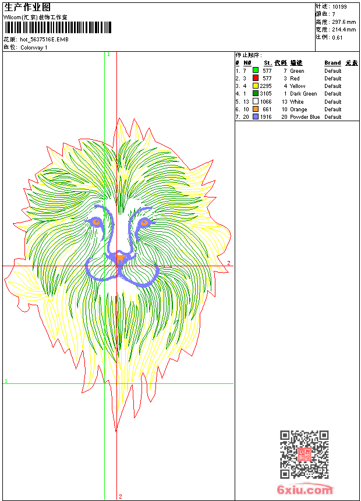Click the QR code image
This screenshot has height=501, width=361.
click(x=304, y=454)
